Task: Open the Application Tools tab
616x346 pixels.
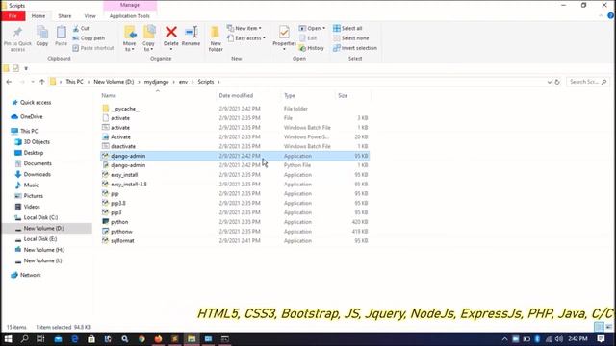Action: 130,16
